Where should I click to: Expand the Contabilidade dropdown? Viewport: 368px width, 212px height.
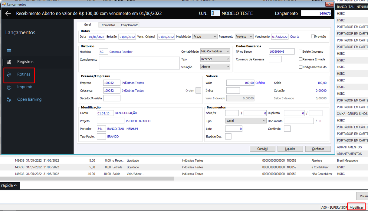(215, 51)
